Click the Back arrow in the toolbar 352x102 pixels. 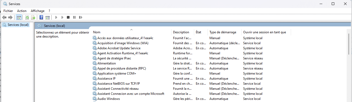[4, 18]
